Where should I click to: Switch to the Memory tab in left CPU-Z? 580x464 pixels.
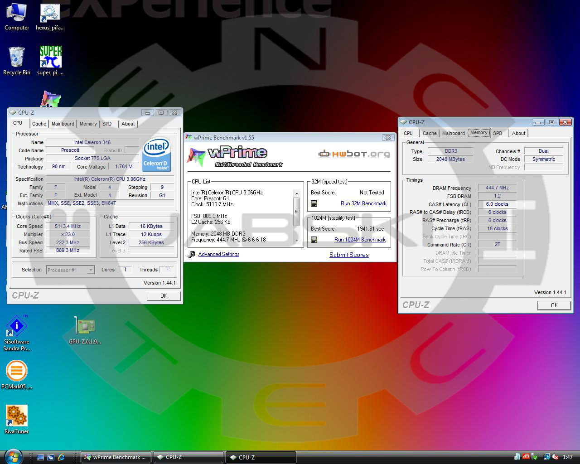[88, 124]
